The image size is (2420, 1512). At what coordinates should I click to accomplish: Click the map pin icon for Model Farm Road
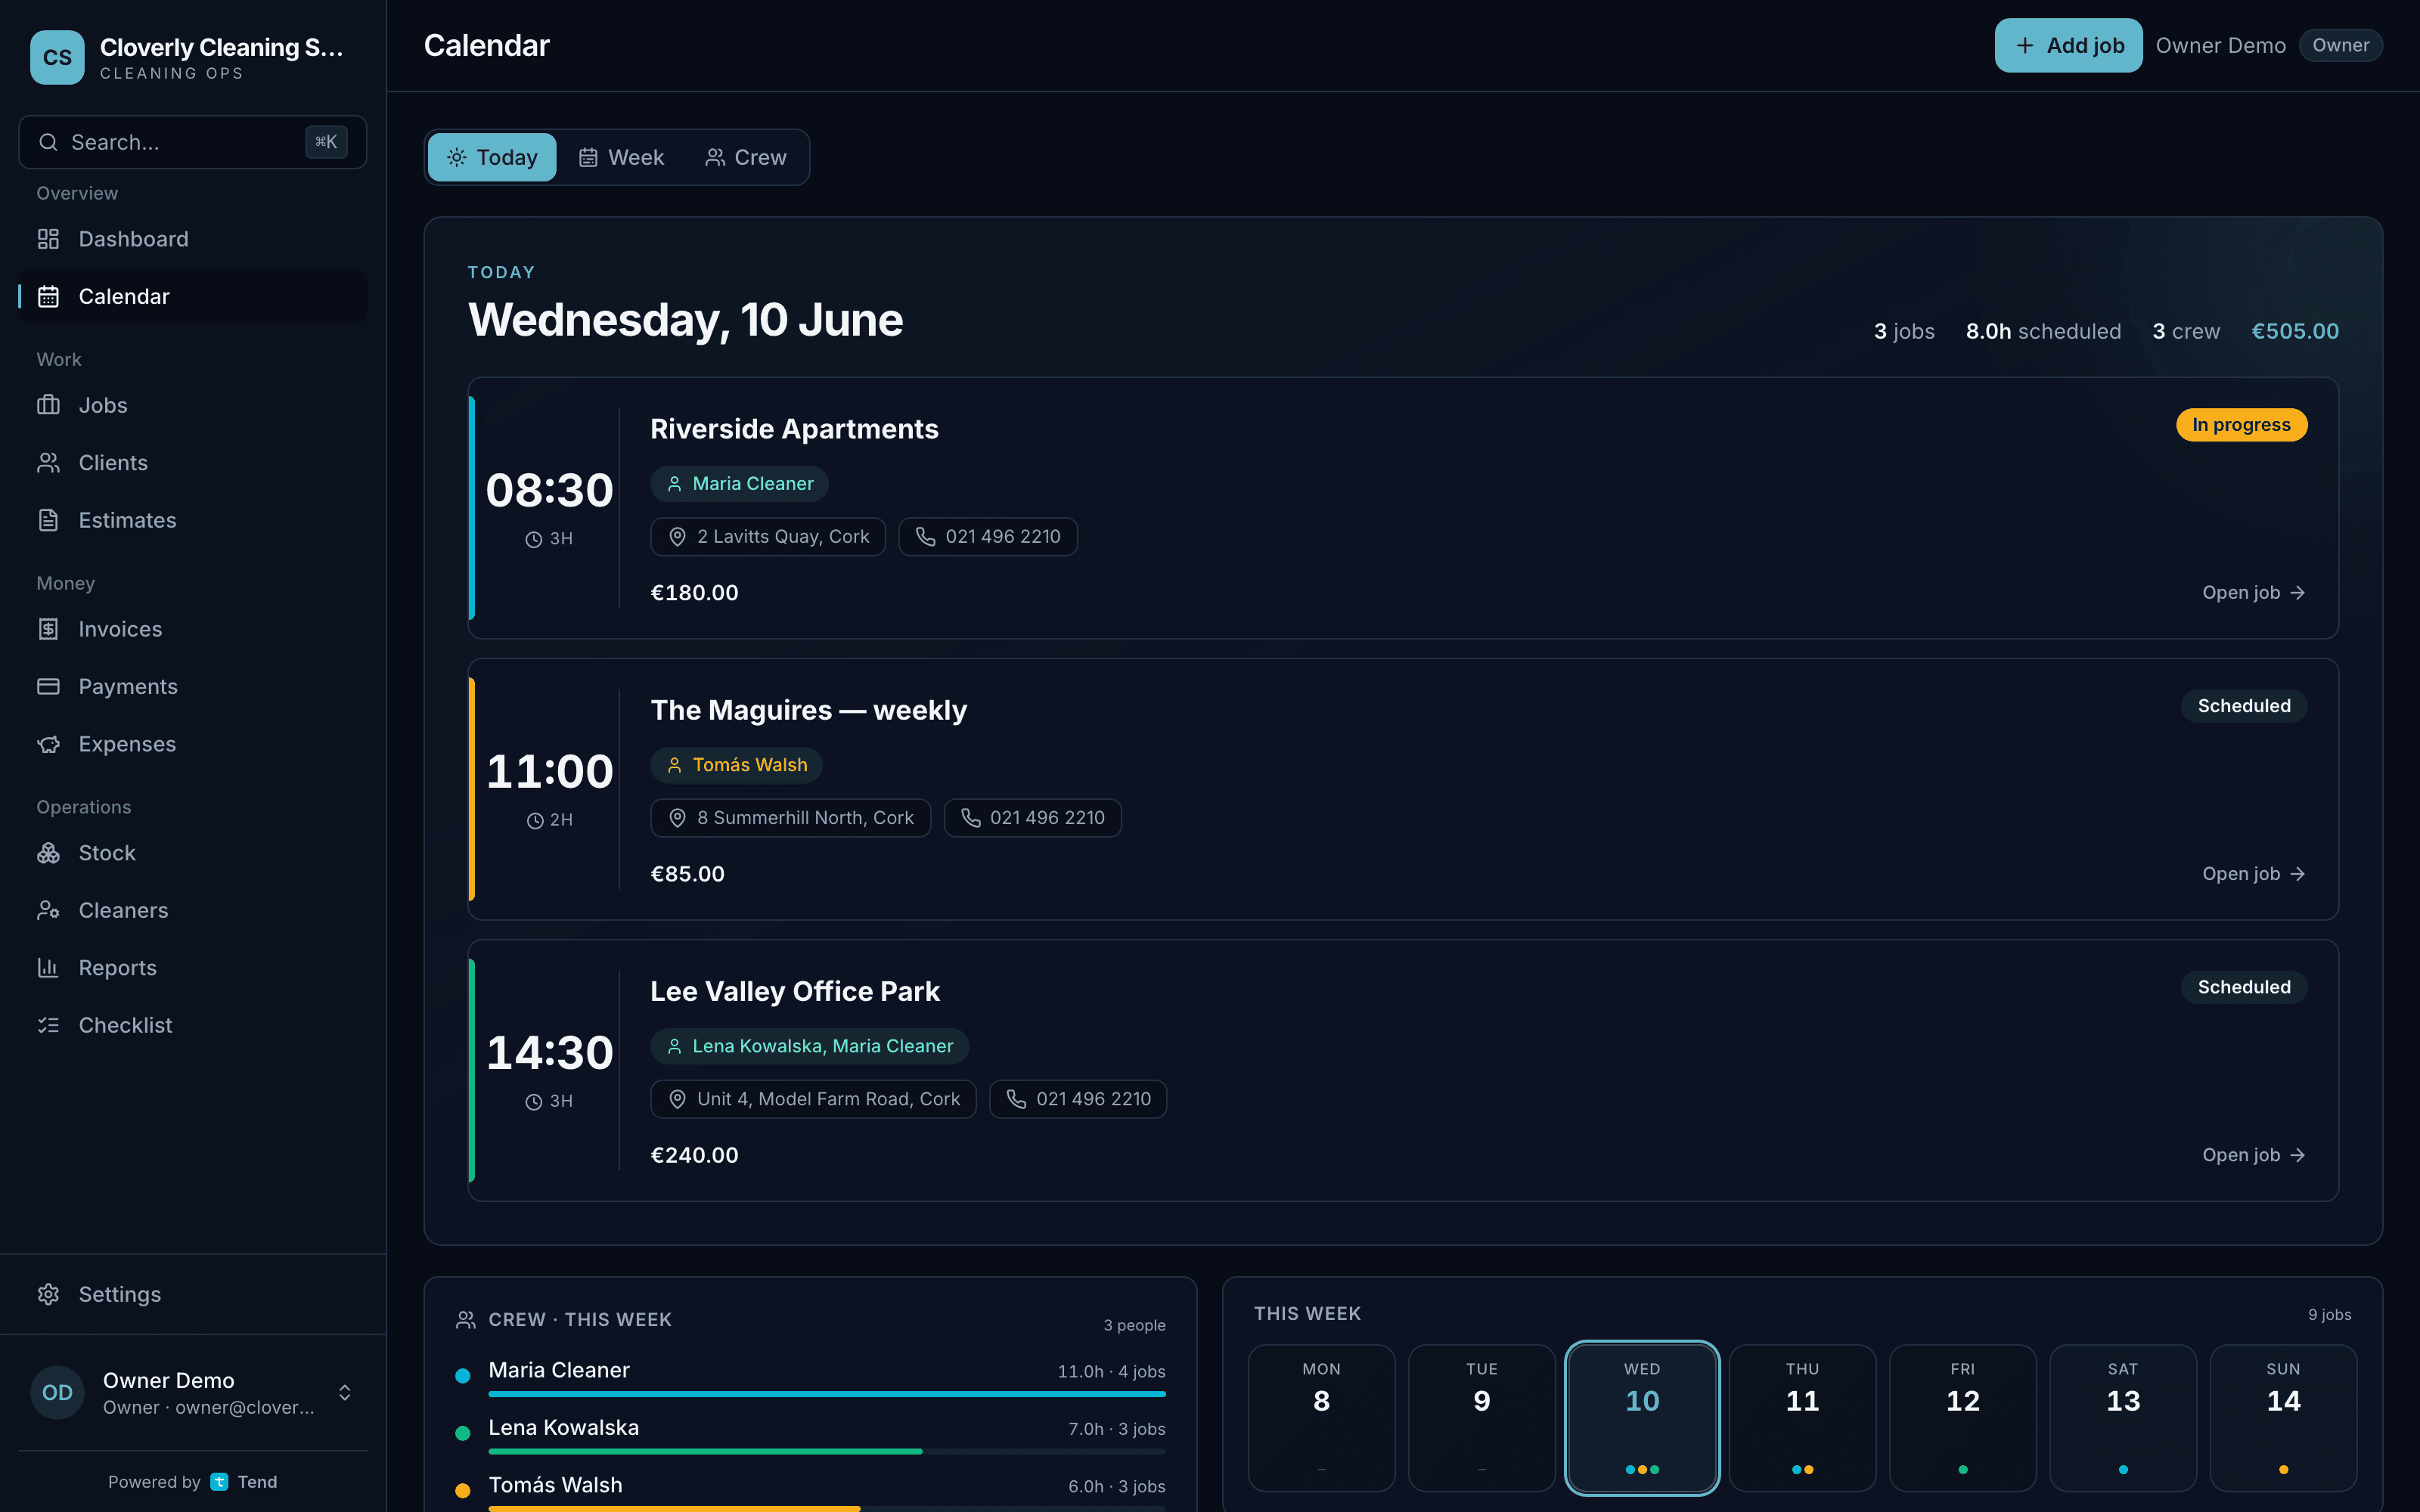point(677,1099)
